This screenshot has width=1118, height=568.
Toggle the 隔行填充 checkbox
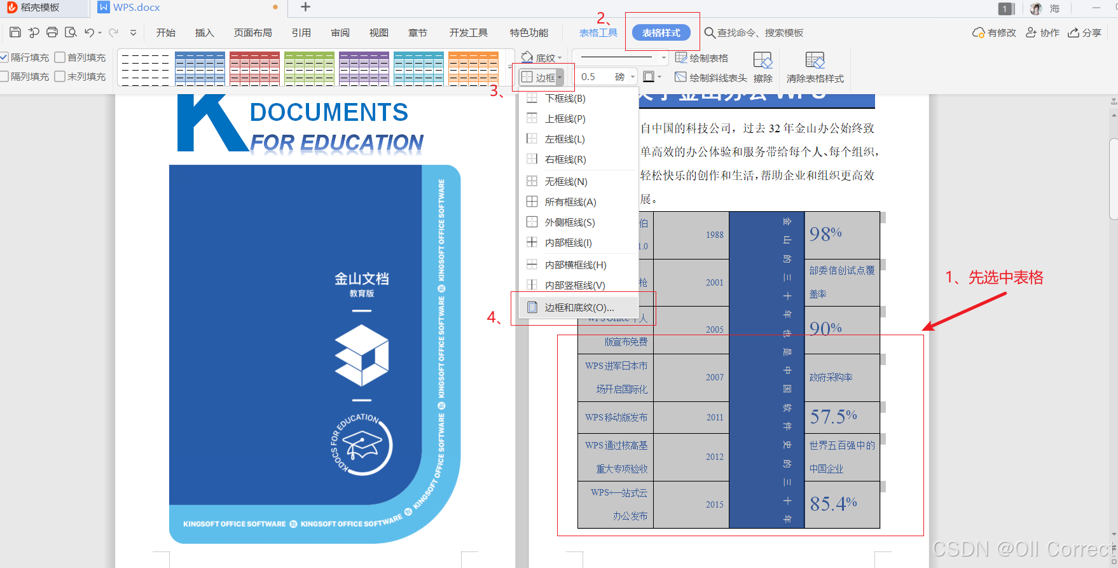click(x=4, y=57)
